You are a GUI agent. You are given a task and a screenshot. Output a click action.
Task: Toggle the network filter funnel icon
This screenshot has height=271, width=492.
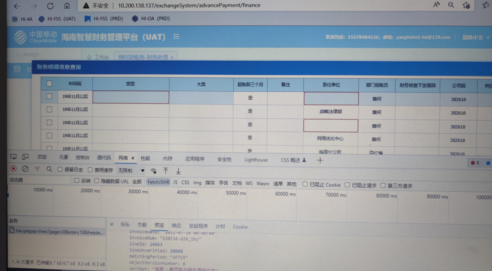tap(37, 169)
